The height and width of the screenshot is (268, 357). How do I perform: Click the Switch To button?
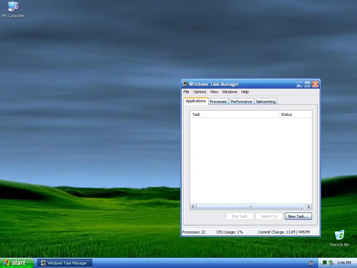pos(269,216)
